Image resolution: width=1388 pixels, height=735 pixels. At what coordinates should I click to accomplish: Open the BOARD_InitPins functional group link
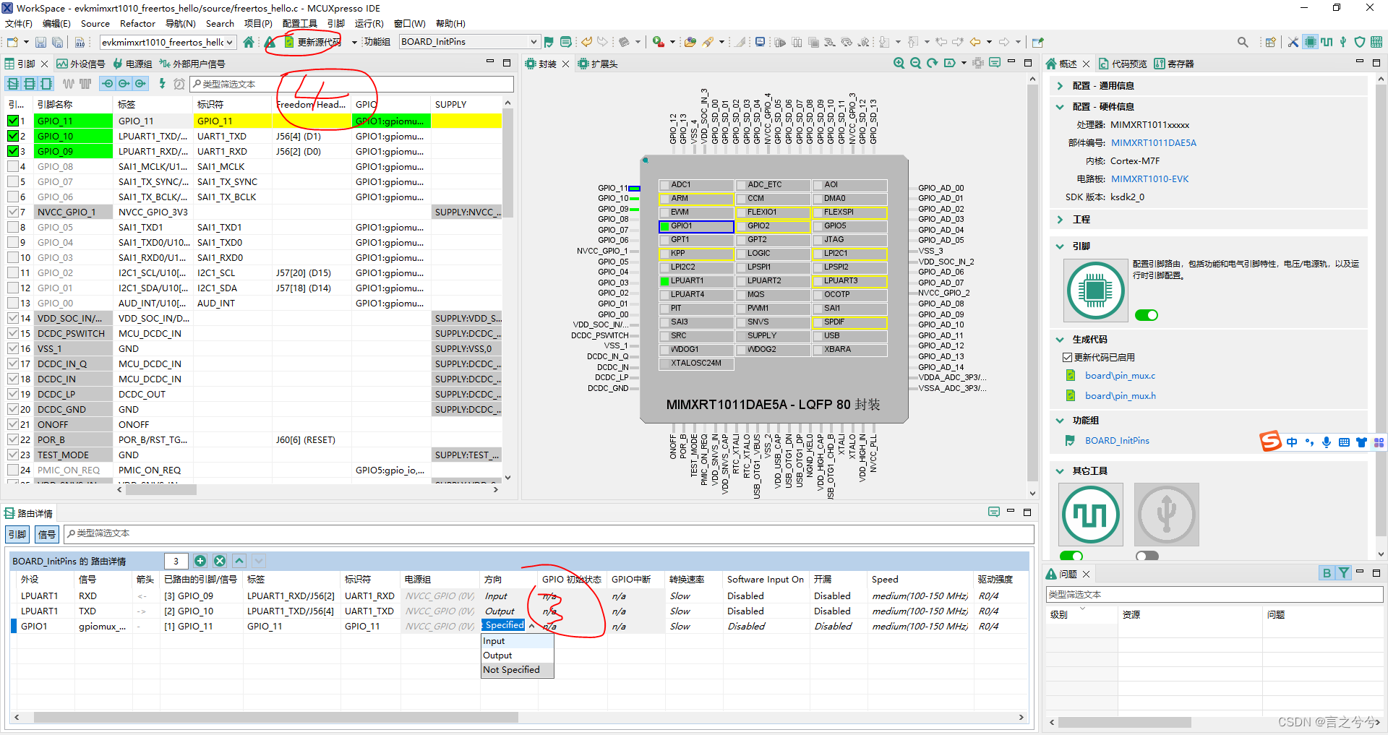click(1117, 440)
